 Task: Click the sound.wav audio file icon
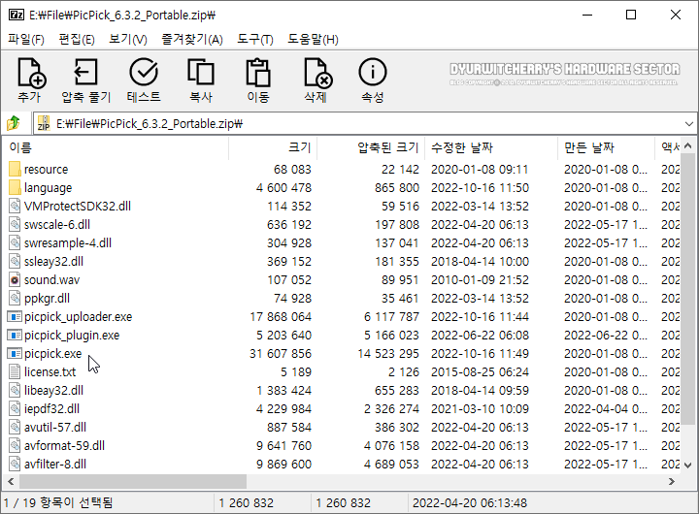click(x=15, y=279)
